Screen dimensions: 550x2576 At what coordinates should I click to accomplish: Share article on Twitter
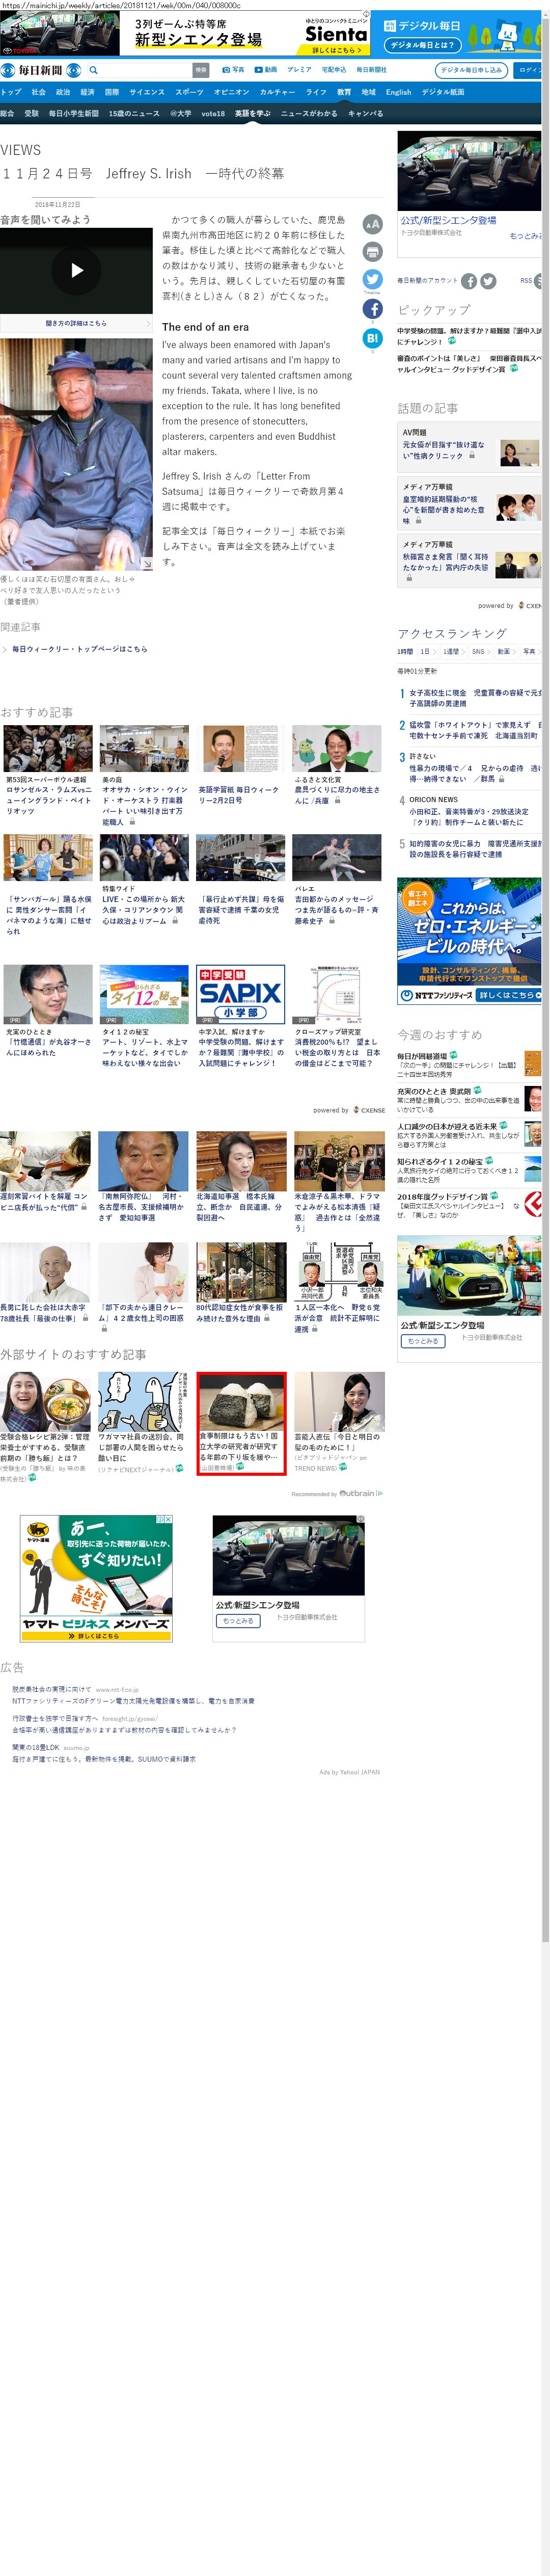click(372, 280)
